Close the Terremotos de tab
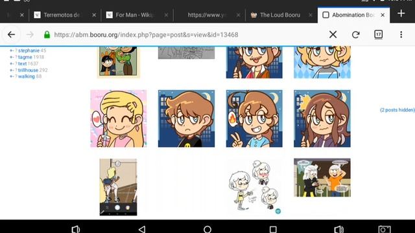Viewport: 415px width, 233px height. (94, 15)
